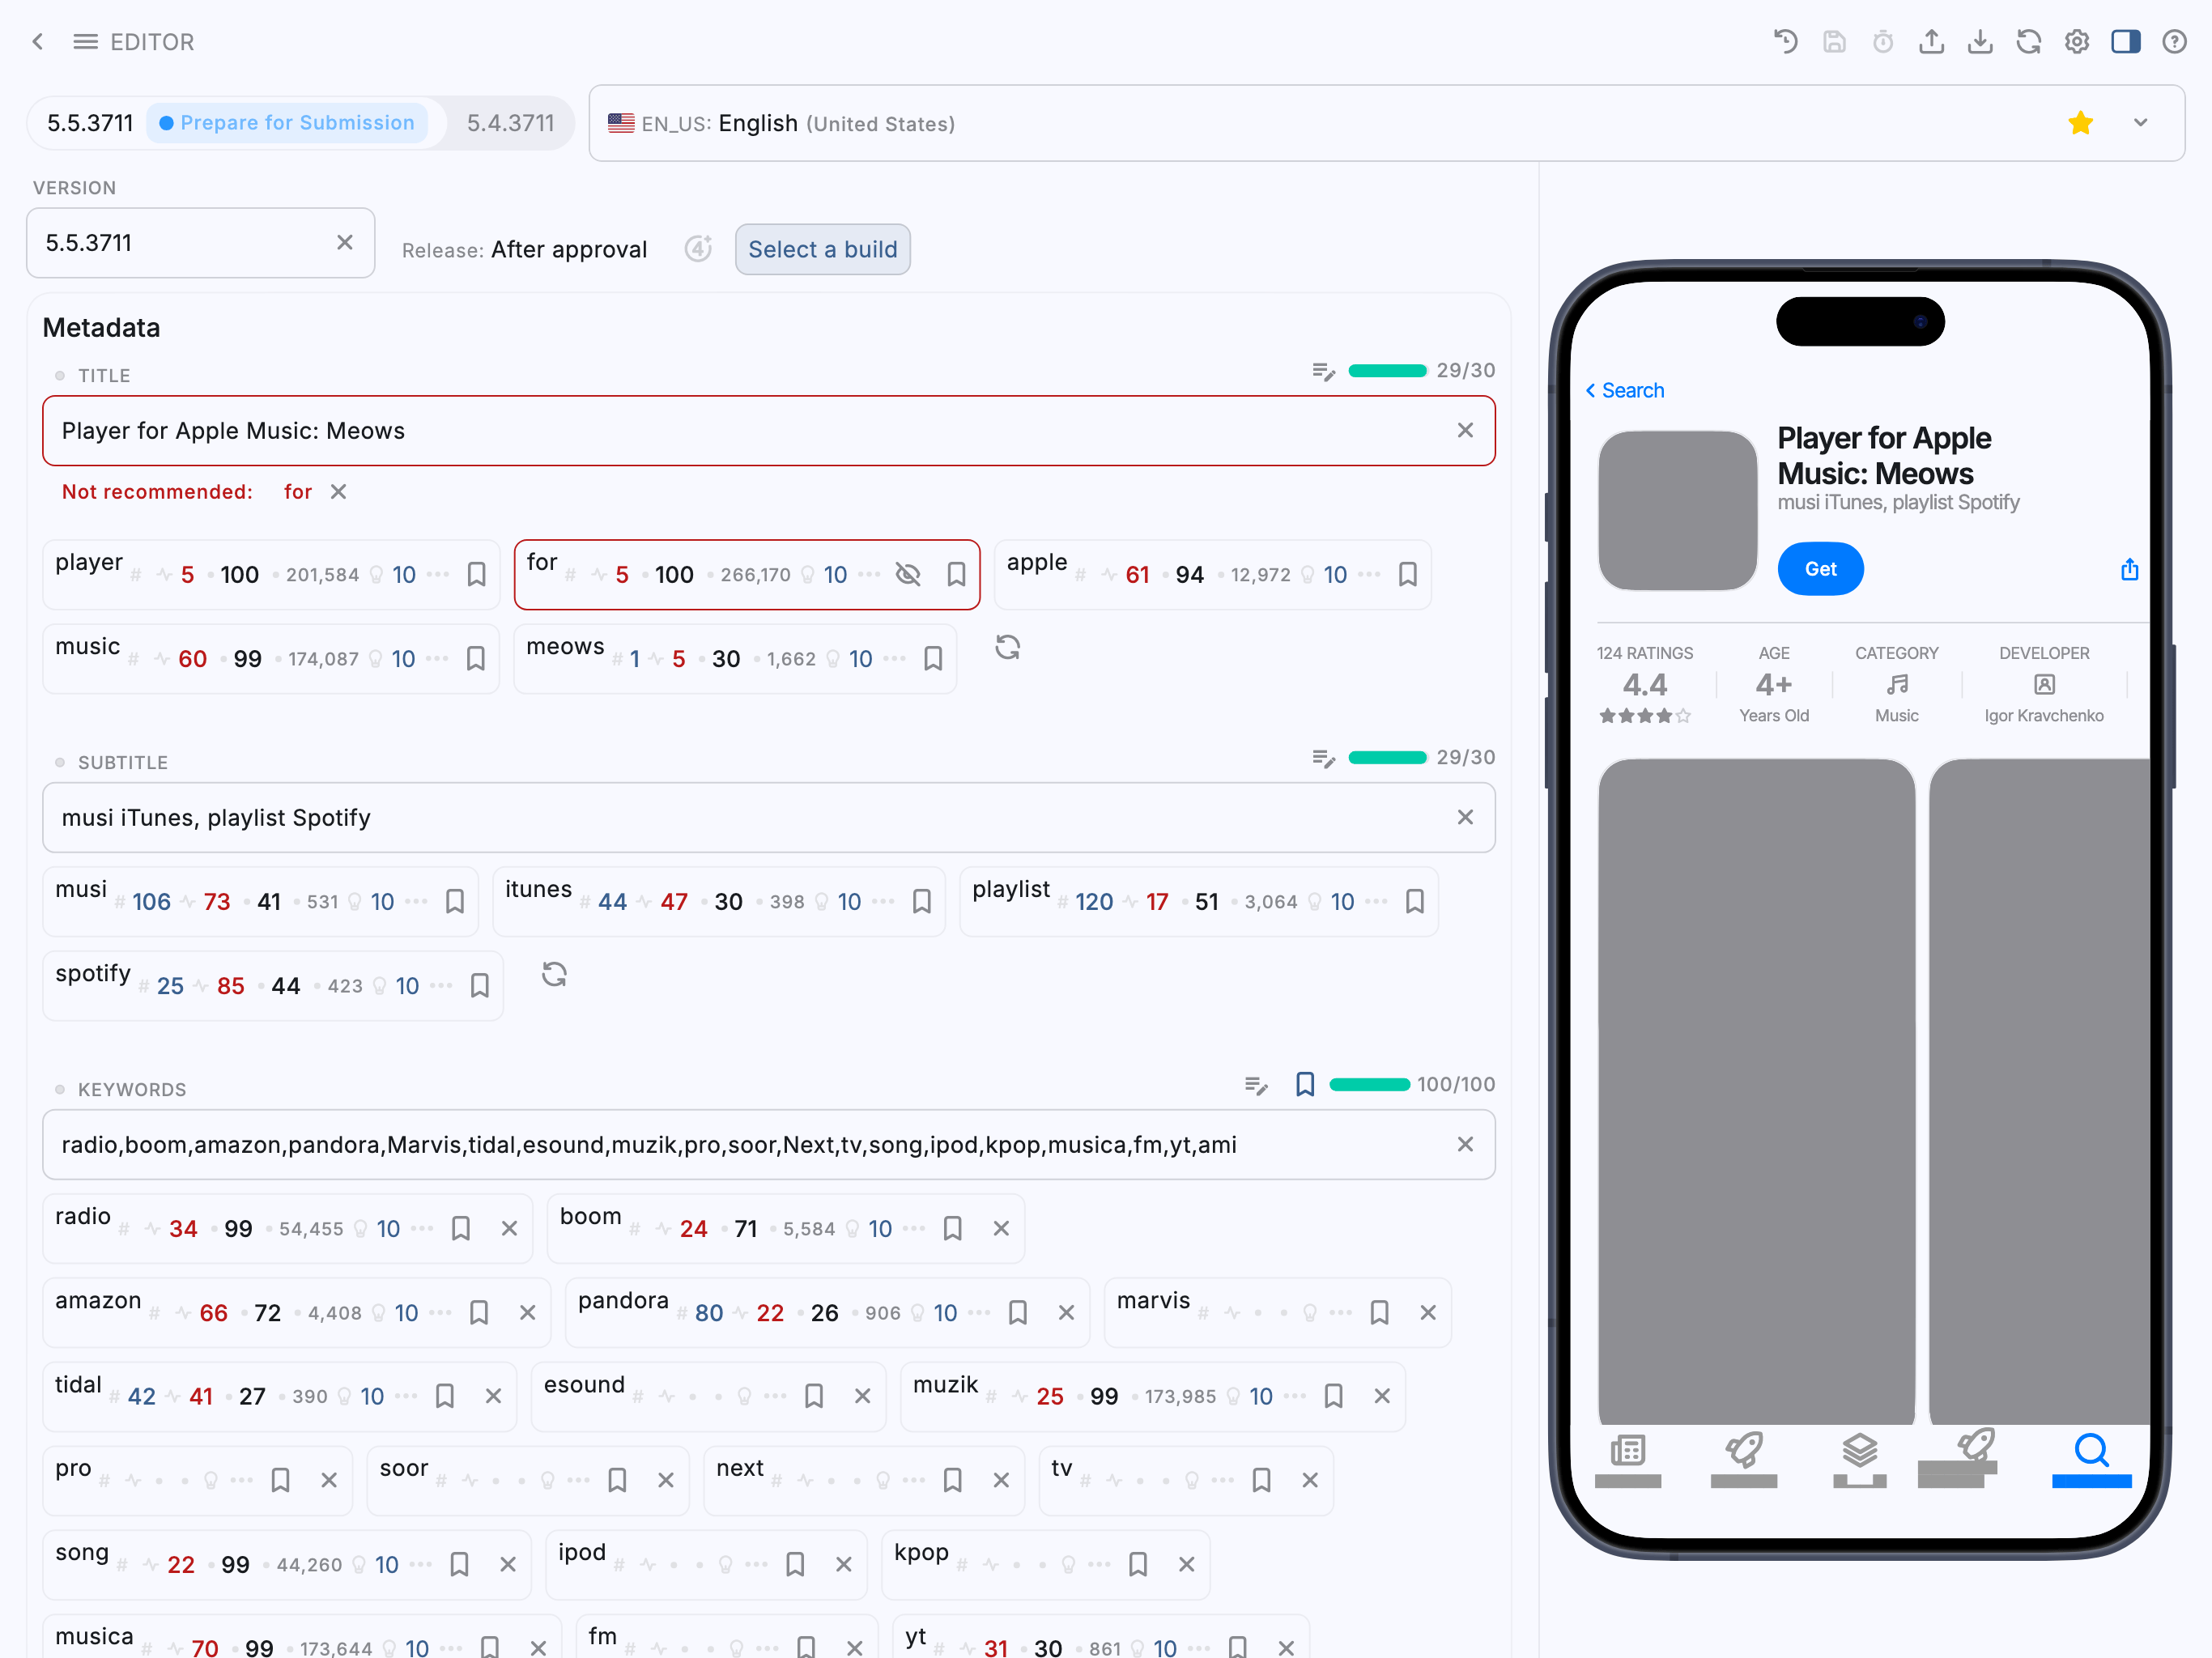The height and width of the screenshot is (1658, 2212).
Task: Refresh the title keyword stats
Action: point(1007,647)
